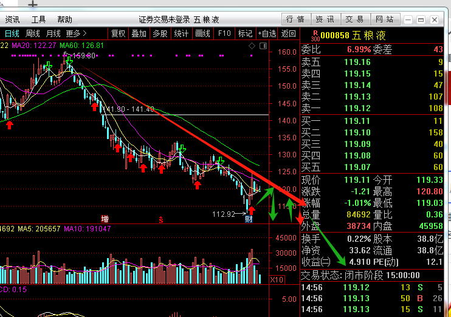Click the 交易 button in top bar
Screen dimensions: 451x317
pyautogui.click(x=354, y=19)
